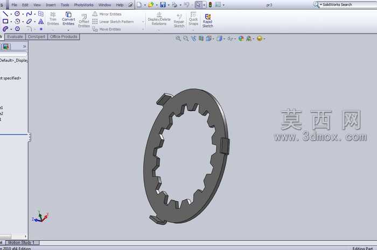Click Mirror Entities
Viewport: 377px width, 250px height.
(107, 14)
